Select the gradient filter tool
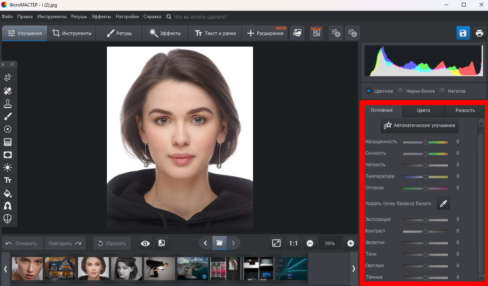The image size is (488, 286). 8,142
